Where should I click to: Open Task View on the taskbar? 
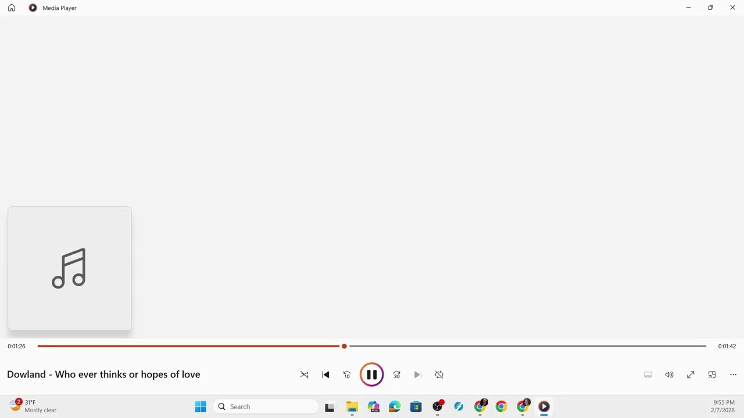tap(330, 407)
